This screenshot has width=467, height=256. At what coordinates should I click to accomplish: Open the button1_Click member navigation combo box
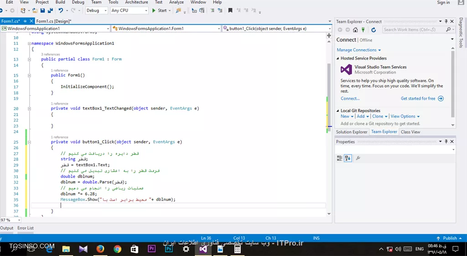pos(277,29)
